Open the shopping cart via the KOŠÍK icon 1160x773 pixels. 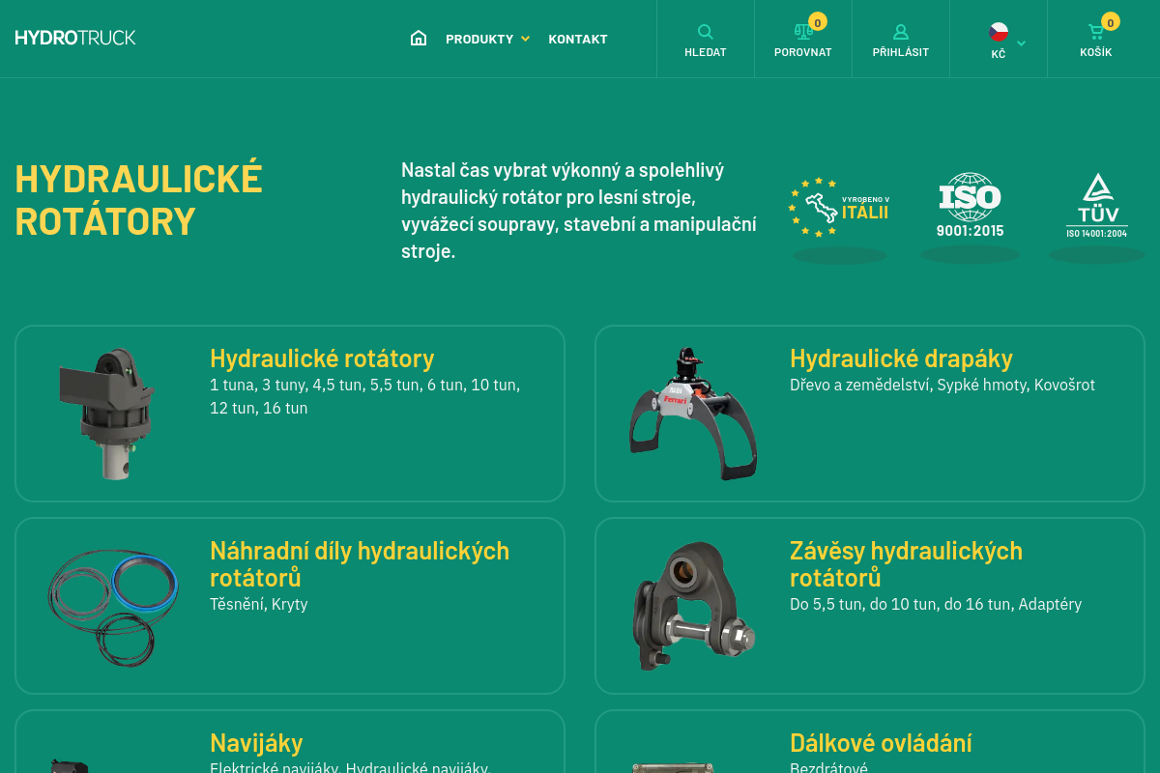(1096, 31)
